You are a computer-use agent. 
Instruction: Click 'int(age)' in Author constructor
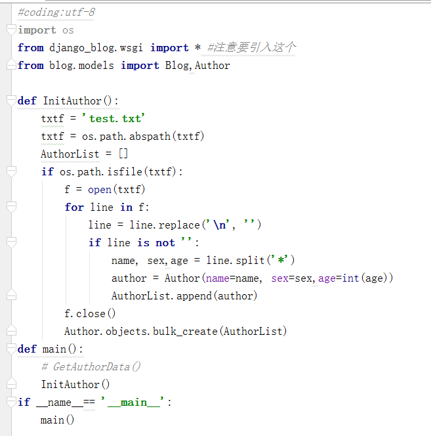click(x=365, y=278)
